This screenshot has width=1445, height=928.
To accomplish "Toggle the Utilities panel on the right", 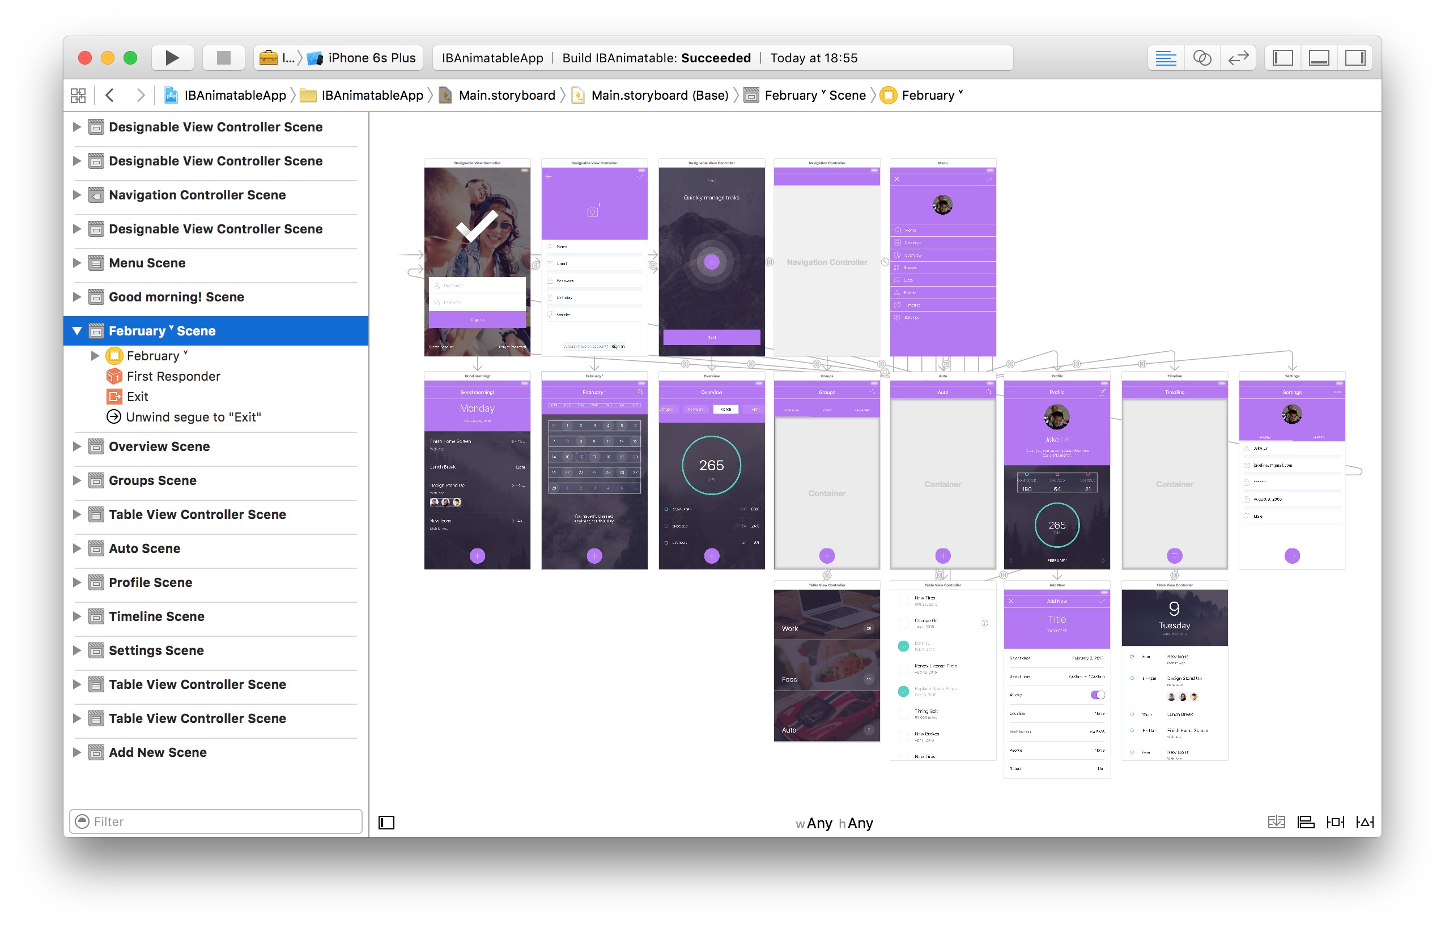I will click(x=1355, y=58).
